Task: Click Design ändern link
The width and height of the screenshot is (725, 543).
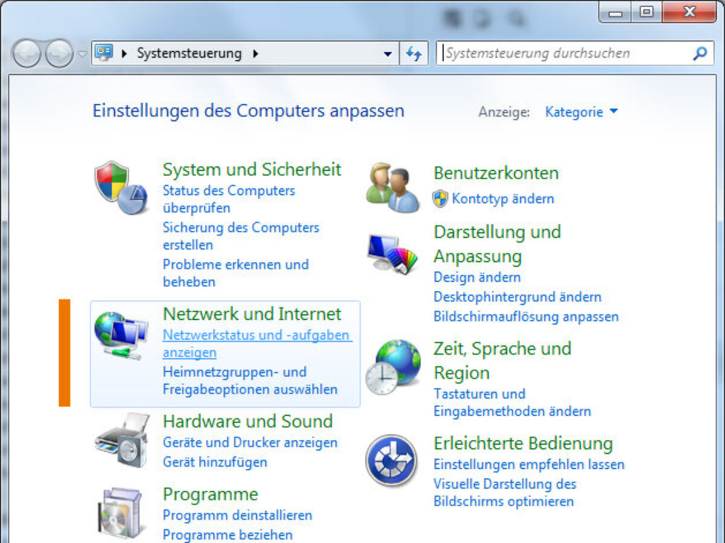Action: 477,278
